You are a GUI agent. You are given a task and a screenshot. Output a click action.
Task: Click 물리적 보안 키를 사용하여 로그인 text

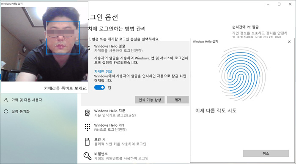tap(120, 144)
